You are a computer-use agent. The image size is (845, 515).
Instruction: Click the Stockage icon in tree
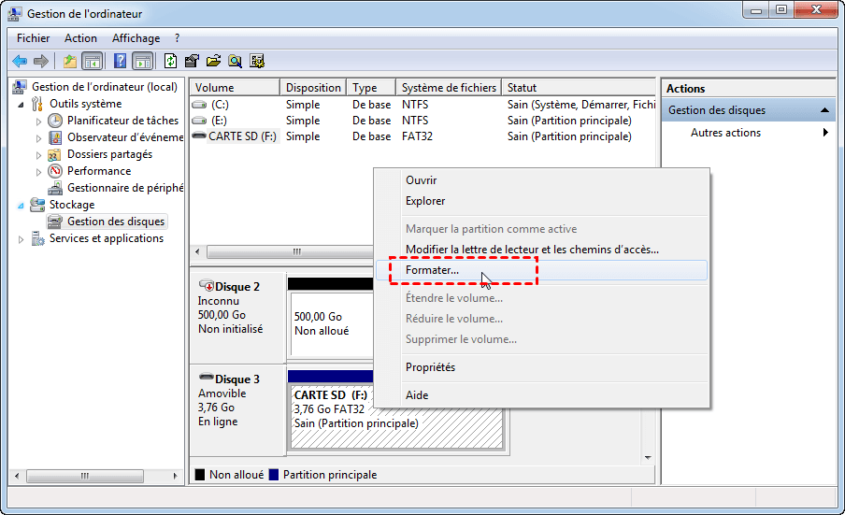coord(37,205)
